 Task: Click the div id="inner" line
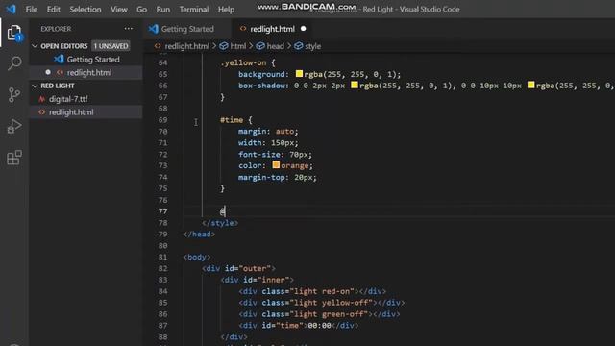[x=258, y=280]
